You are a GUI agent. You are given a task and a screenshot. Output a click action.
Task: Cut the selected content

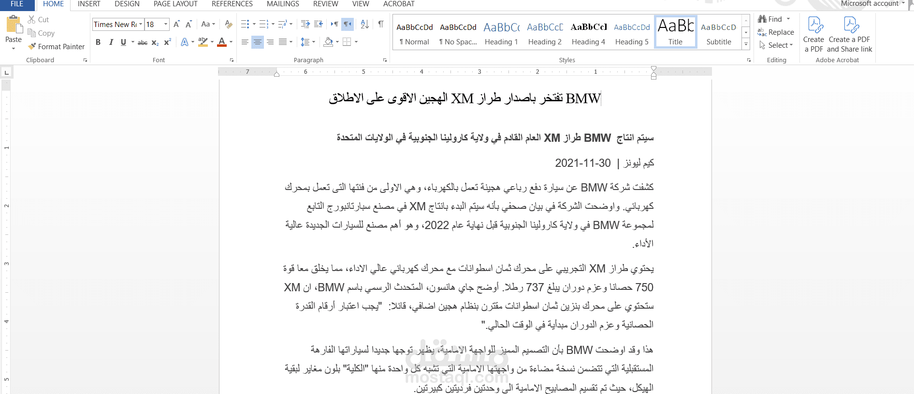point(38,20)
